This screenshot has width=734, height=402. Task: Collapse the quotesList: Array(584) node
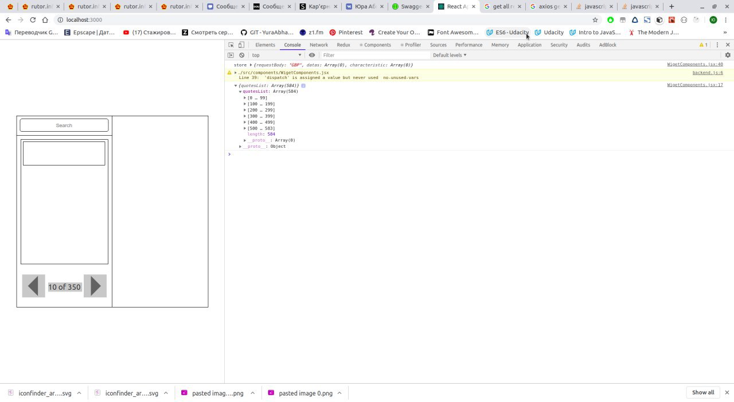click(x=240, y=92)
